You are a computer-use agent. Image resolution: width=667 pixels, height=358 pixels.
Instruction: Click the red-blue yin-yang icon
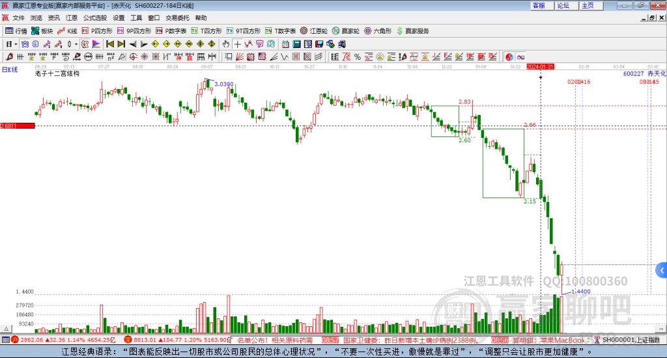[509, 57]
